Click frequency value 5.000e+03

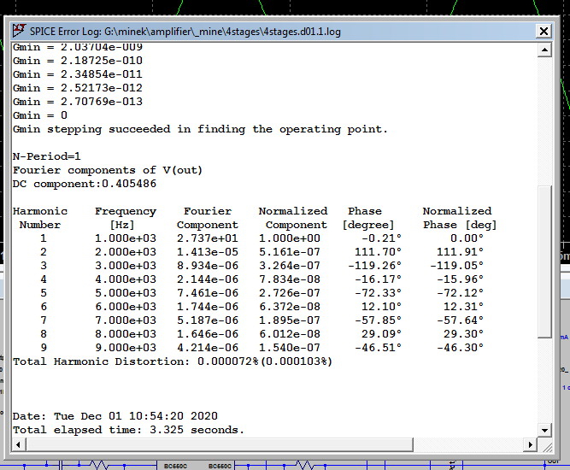click(126, 293)
